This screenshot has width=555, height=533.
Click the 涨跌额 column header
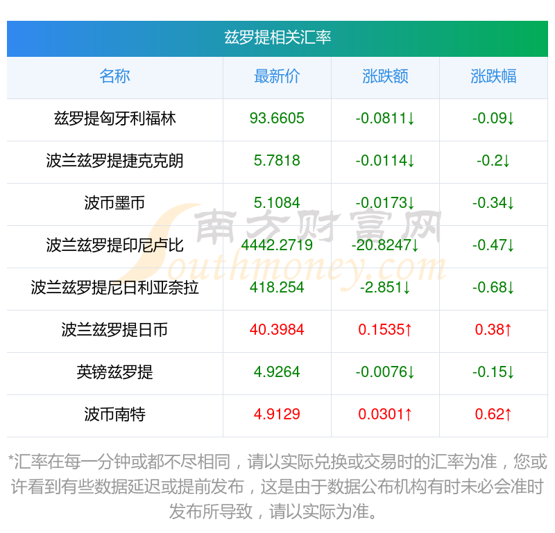pos(385,76)
